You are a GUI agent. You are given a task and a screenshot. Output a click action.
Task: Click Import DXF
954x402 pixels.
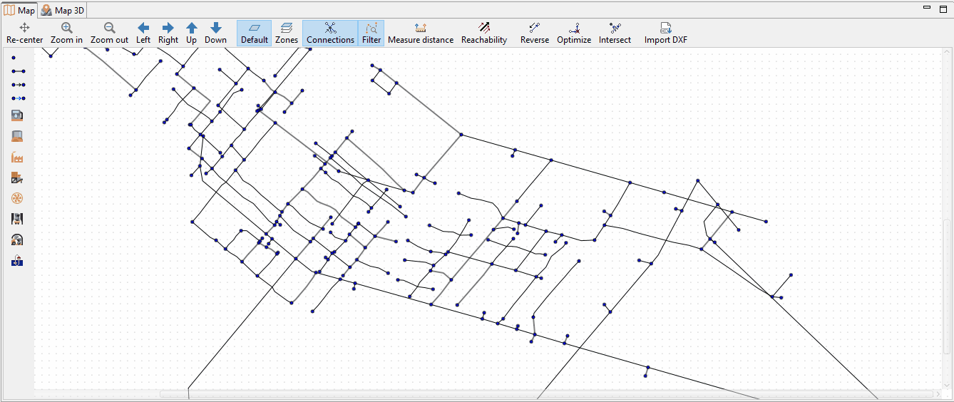pos(666,33)
